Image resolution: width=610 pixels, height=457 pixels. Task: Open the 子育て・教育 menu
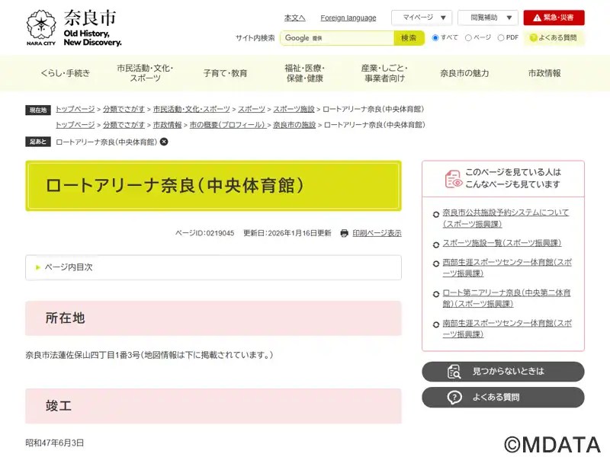225,73
